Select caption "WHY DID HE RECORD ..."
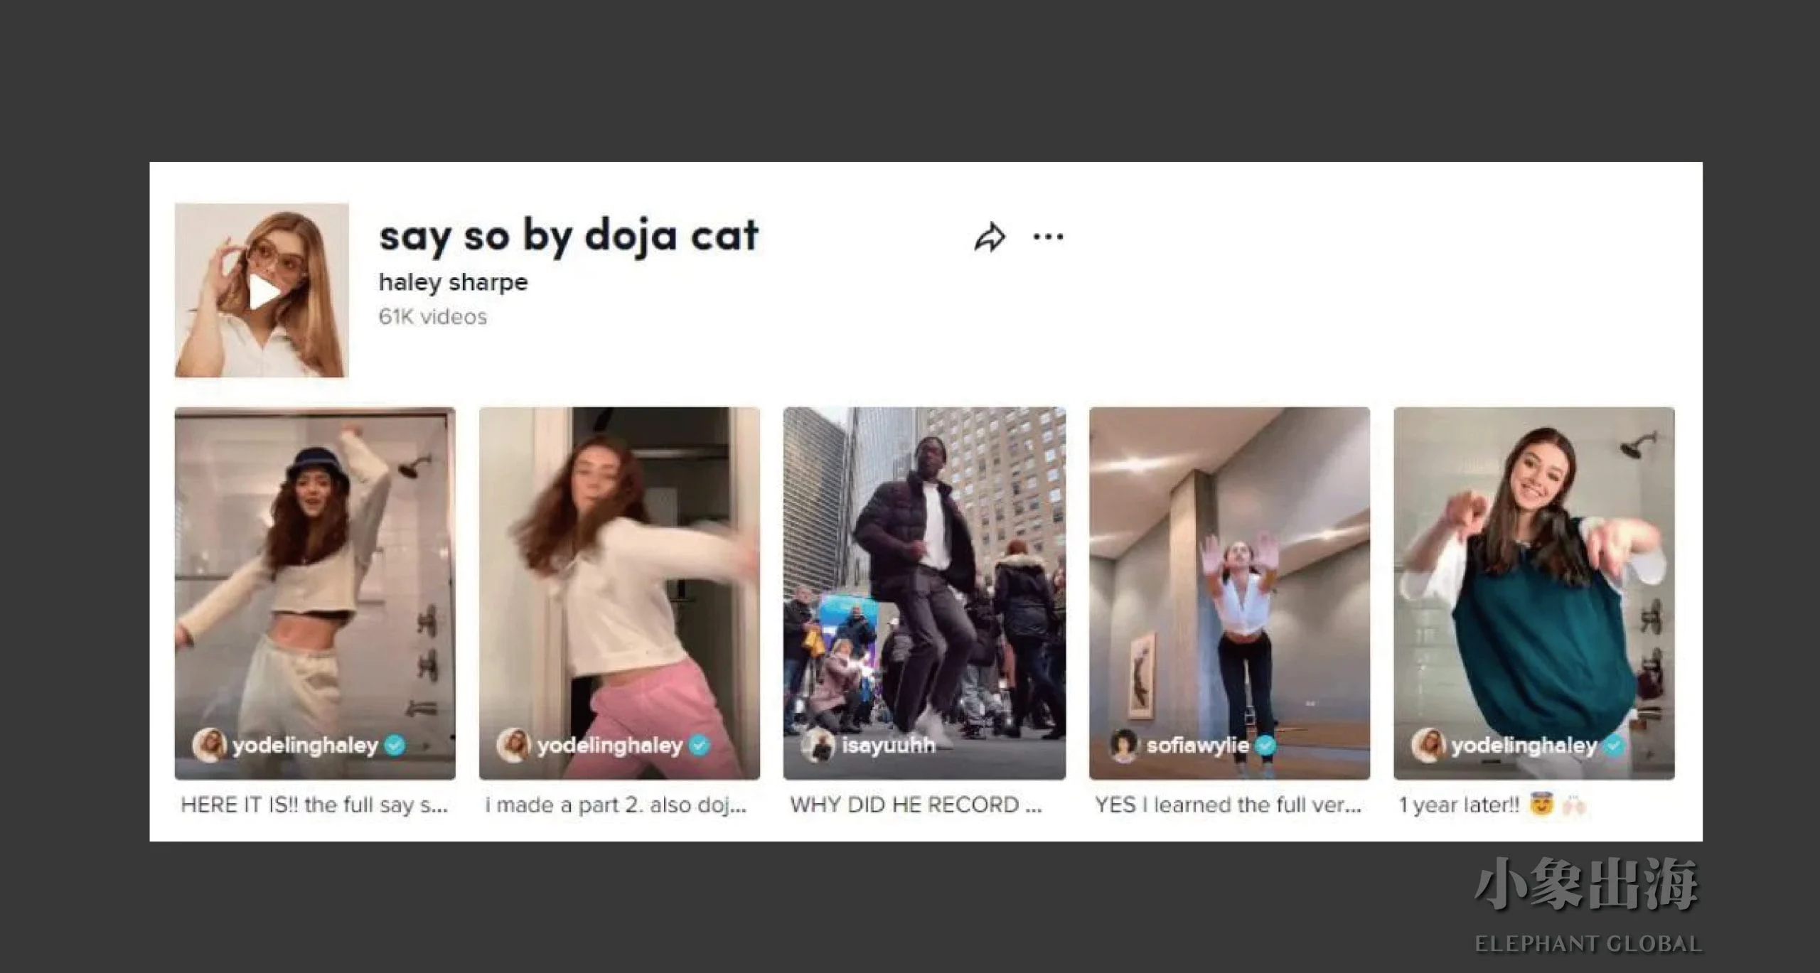The height and width of the screenshot is (973, 1820). pyautogui.click(x=916, y=805)
